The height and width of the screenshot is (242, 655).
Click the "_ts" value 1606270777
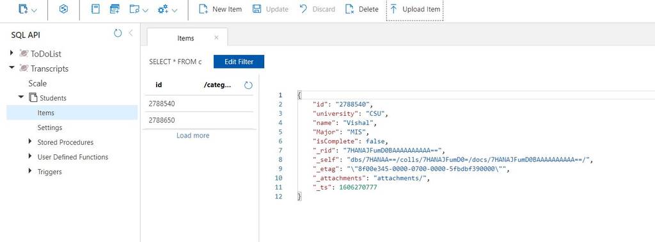pyautogui.click(x=358, y=187)
